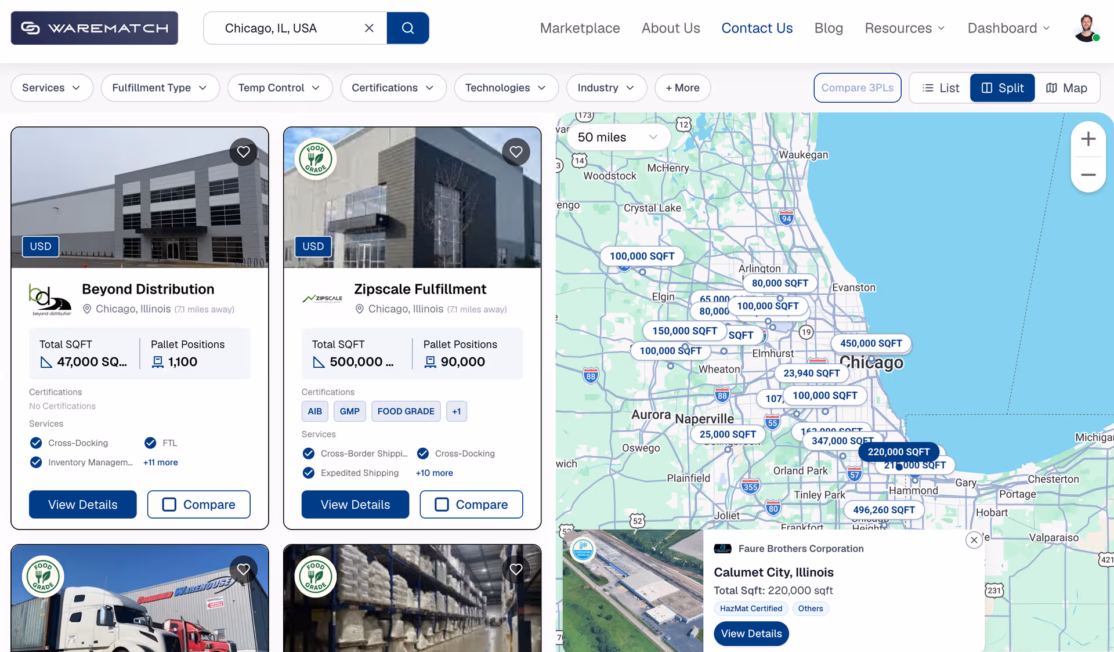Screen dimensions: 1114x652
Task: Open Faure Brothers aerial photo thumbnail
Action: tap(632, 591)
